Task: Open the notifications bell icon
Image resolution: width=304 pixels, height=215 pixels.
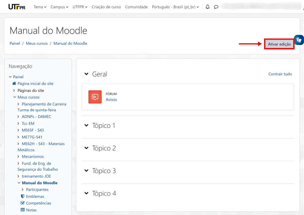Action: coord(208,7)
